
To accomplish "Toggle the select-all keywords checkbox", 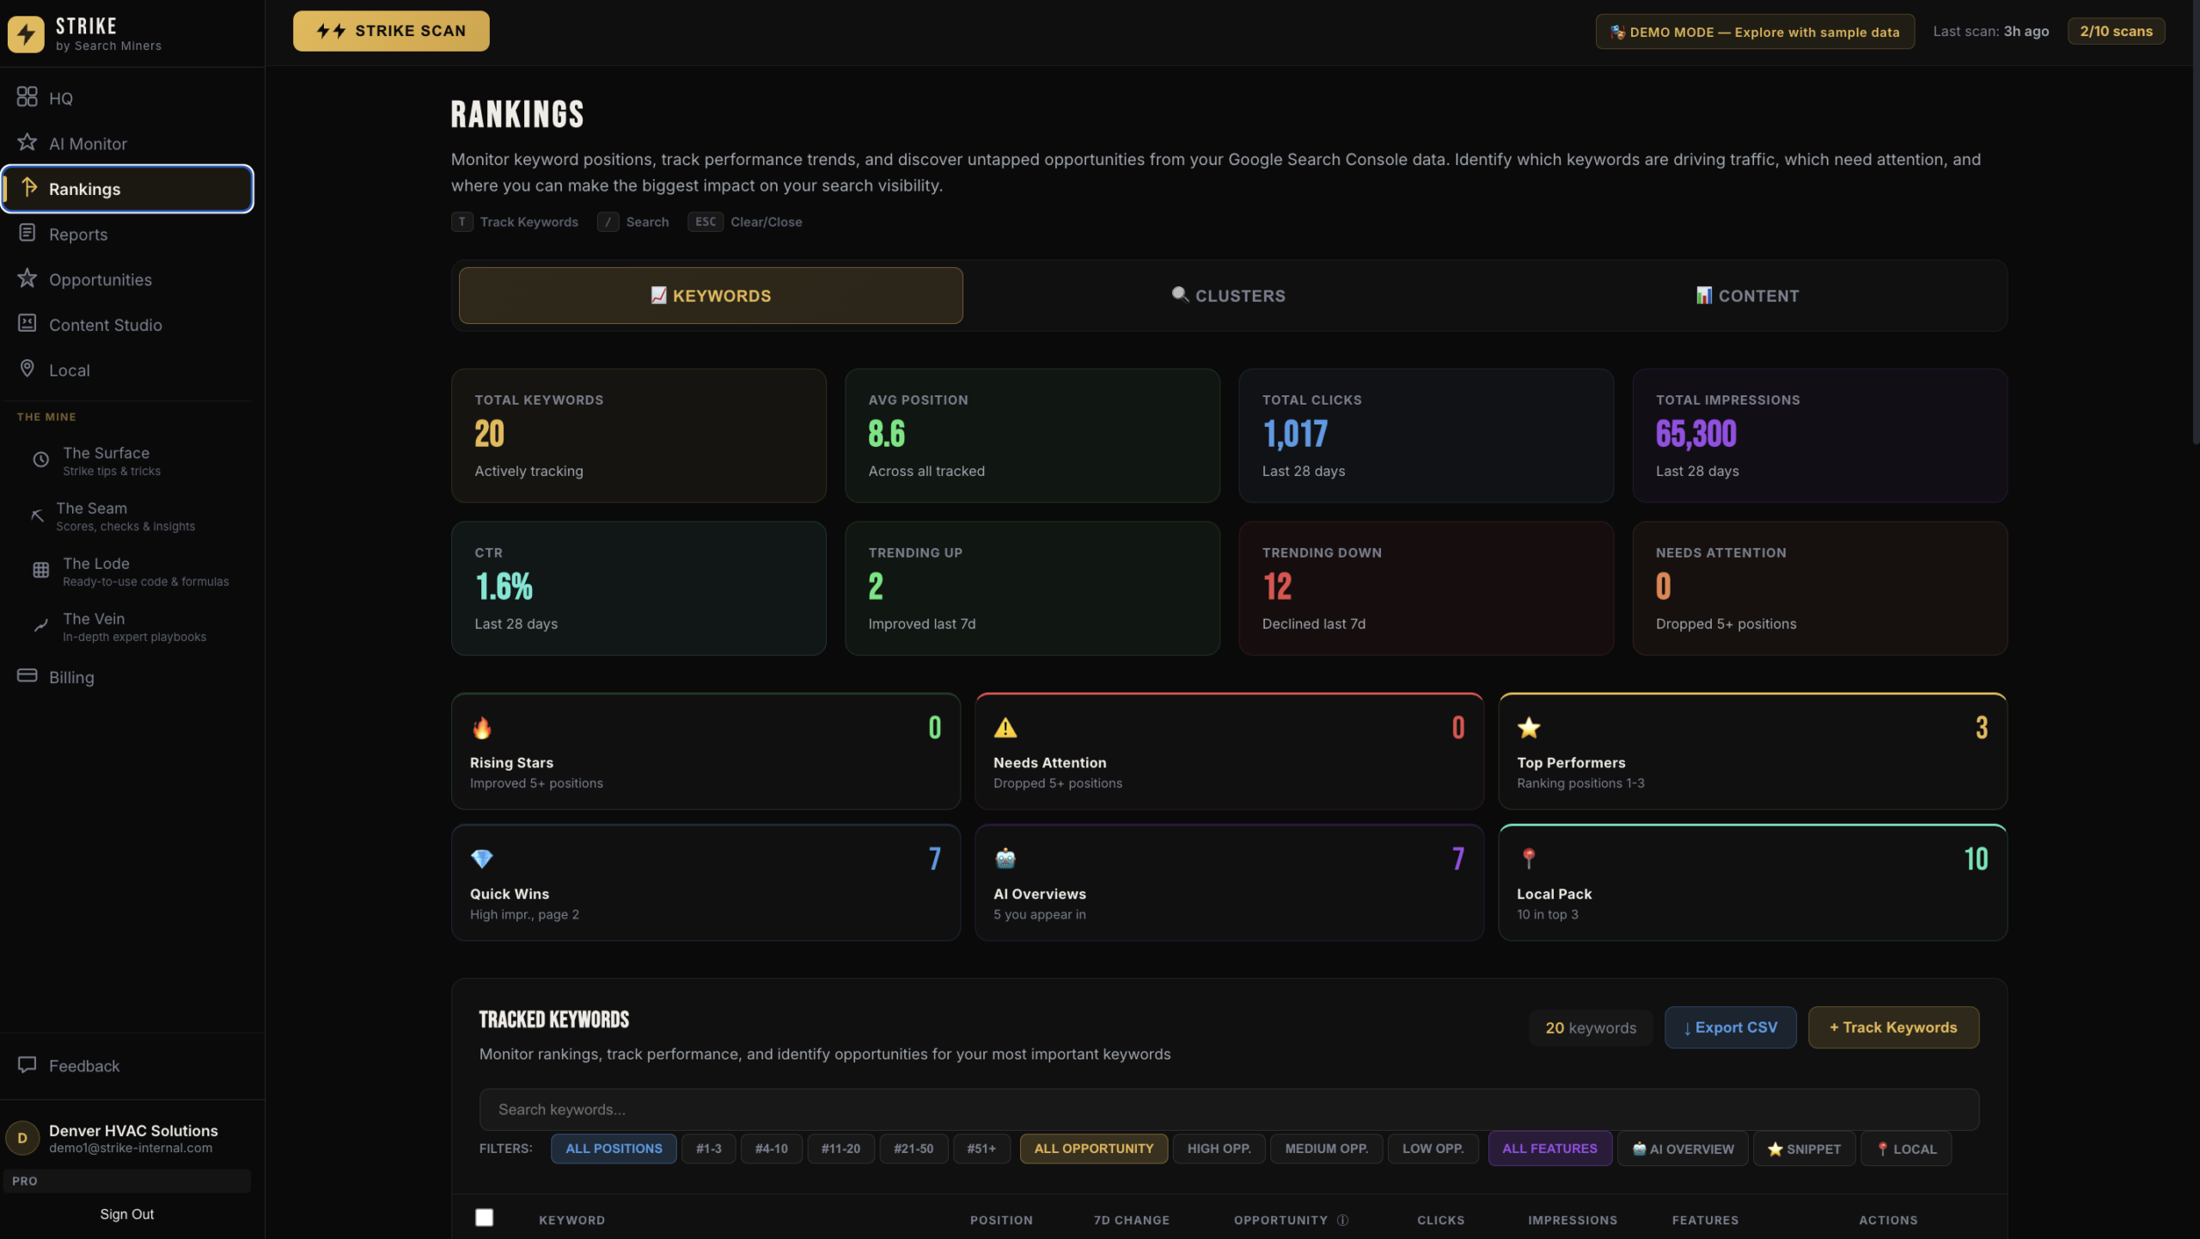I will click(x=485, y=1218).
